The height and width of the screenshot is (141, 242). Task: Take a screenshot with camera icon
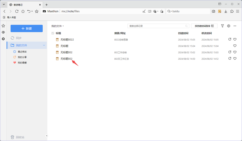pos(214,11)
